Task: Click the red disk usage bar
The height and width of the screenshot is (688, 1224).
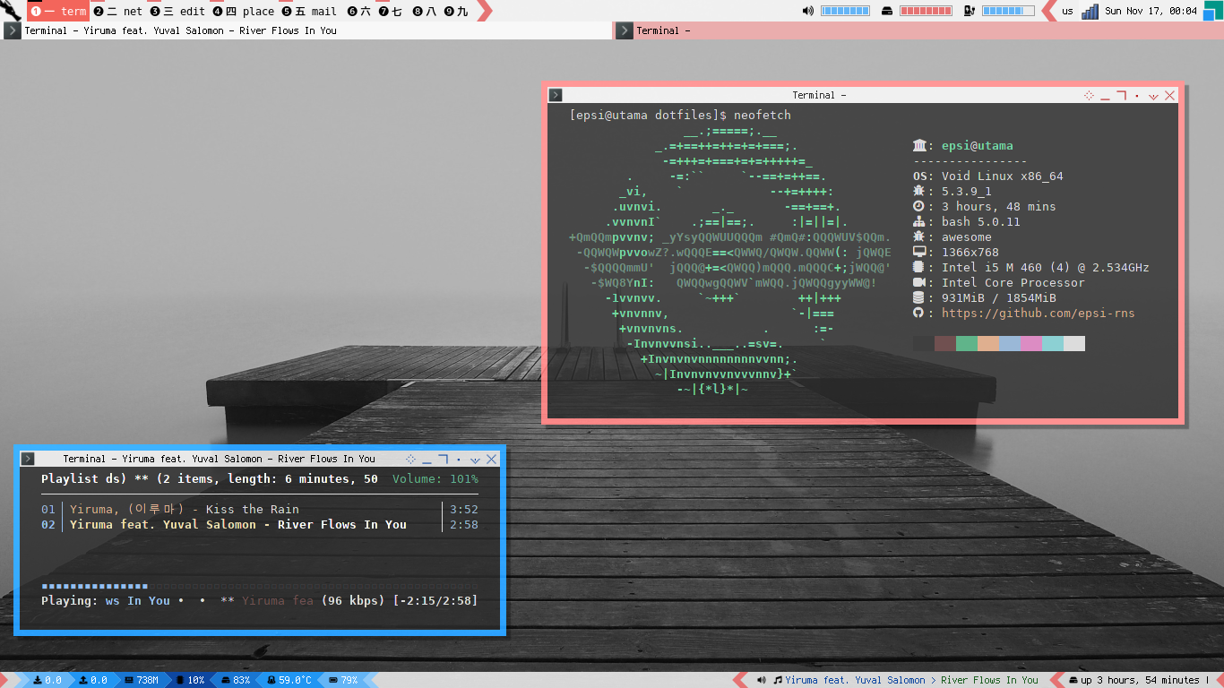Action: (926, 12)
